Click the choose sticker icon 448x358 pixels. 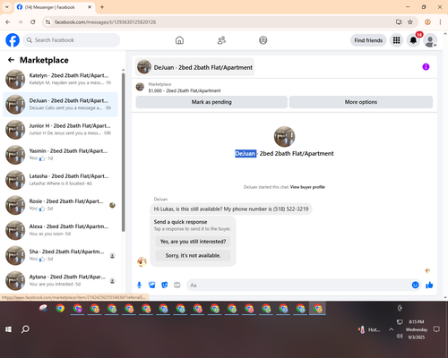pos(165,285)
